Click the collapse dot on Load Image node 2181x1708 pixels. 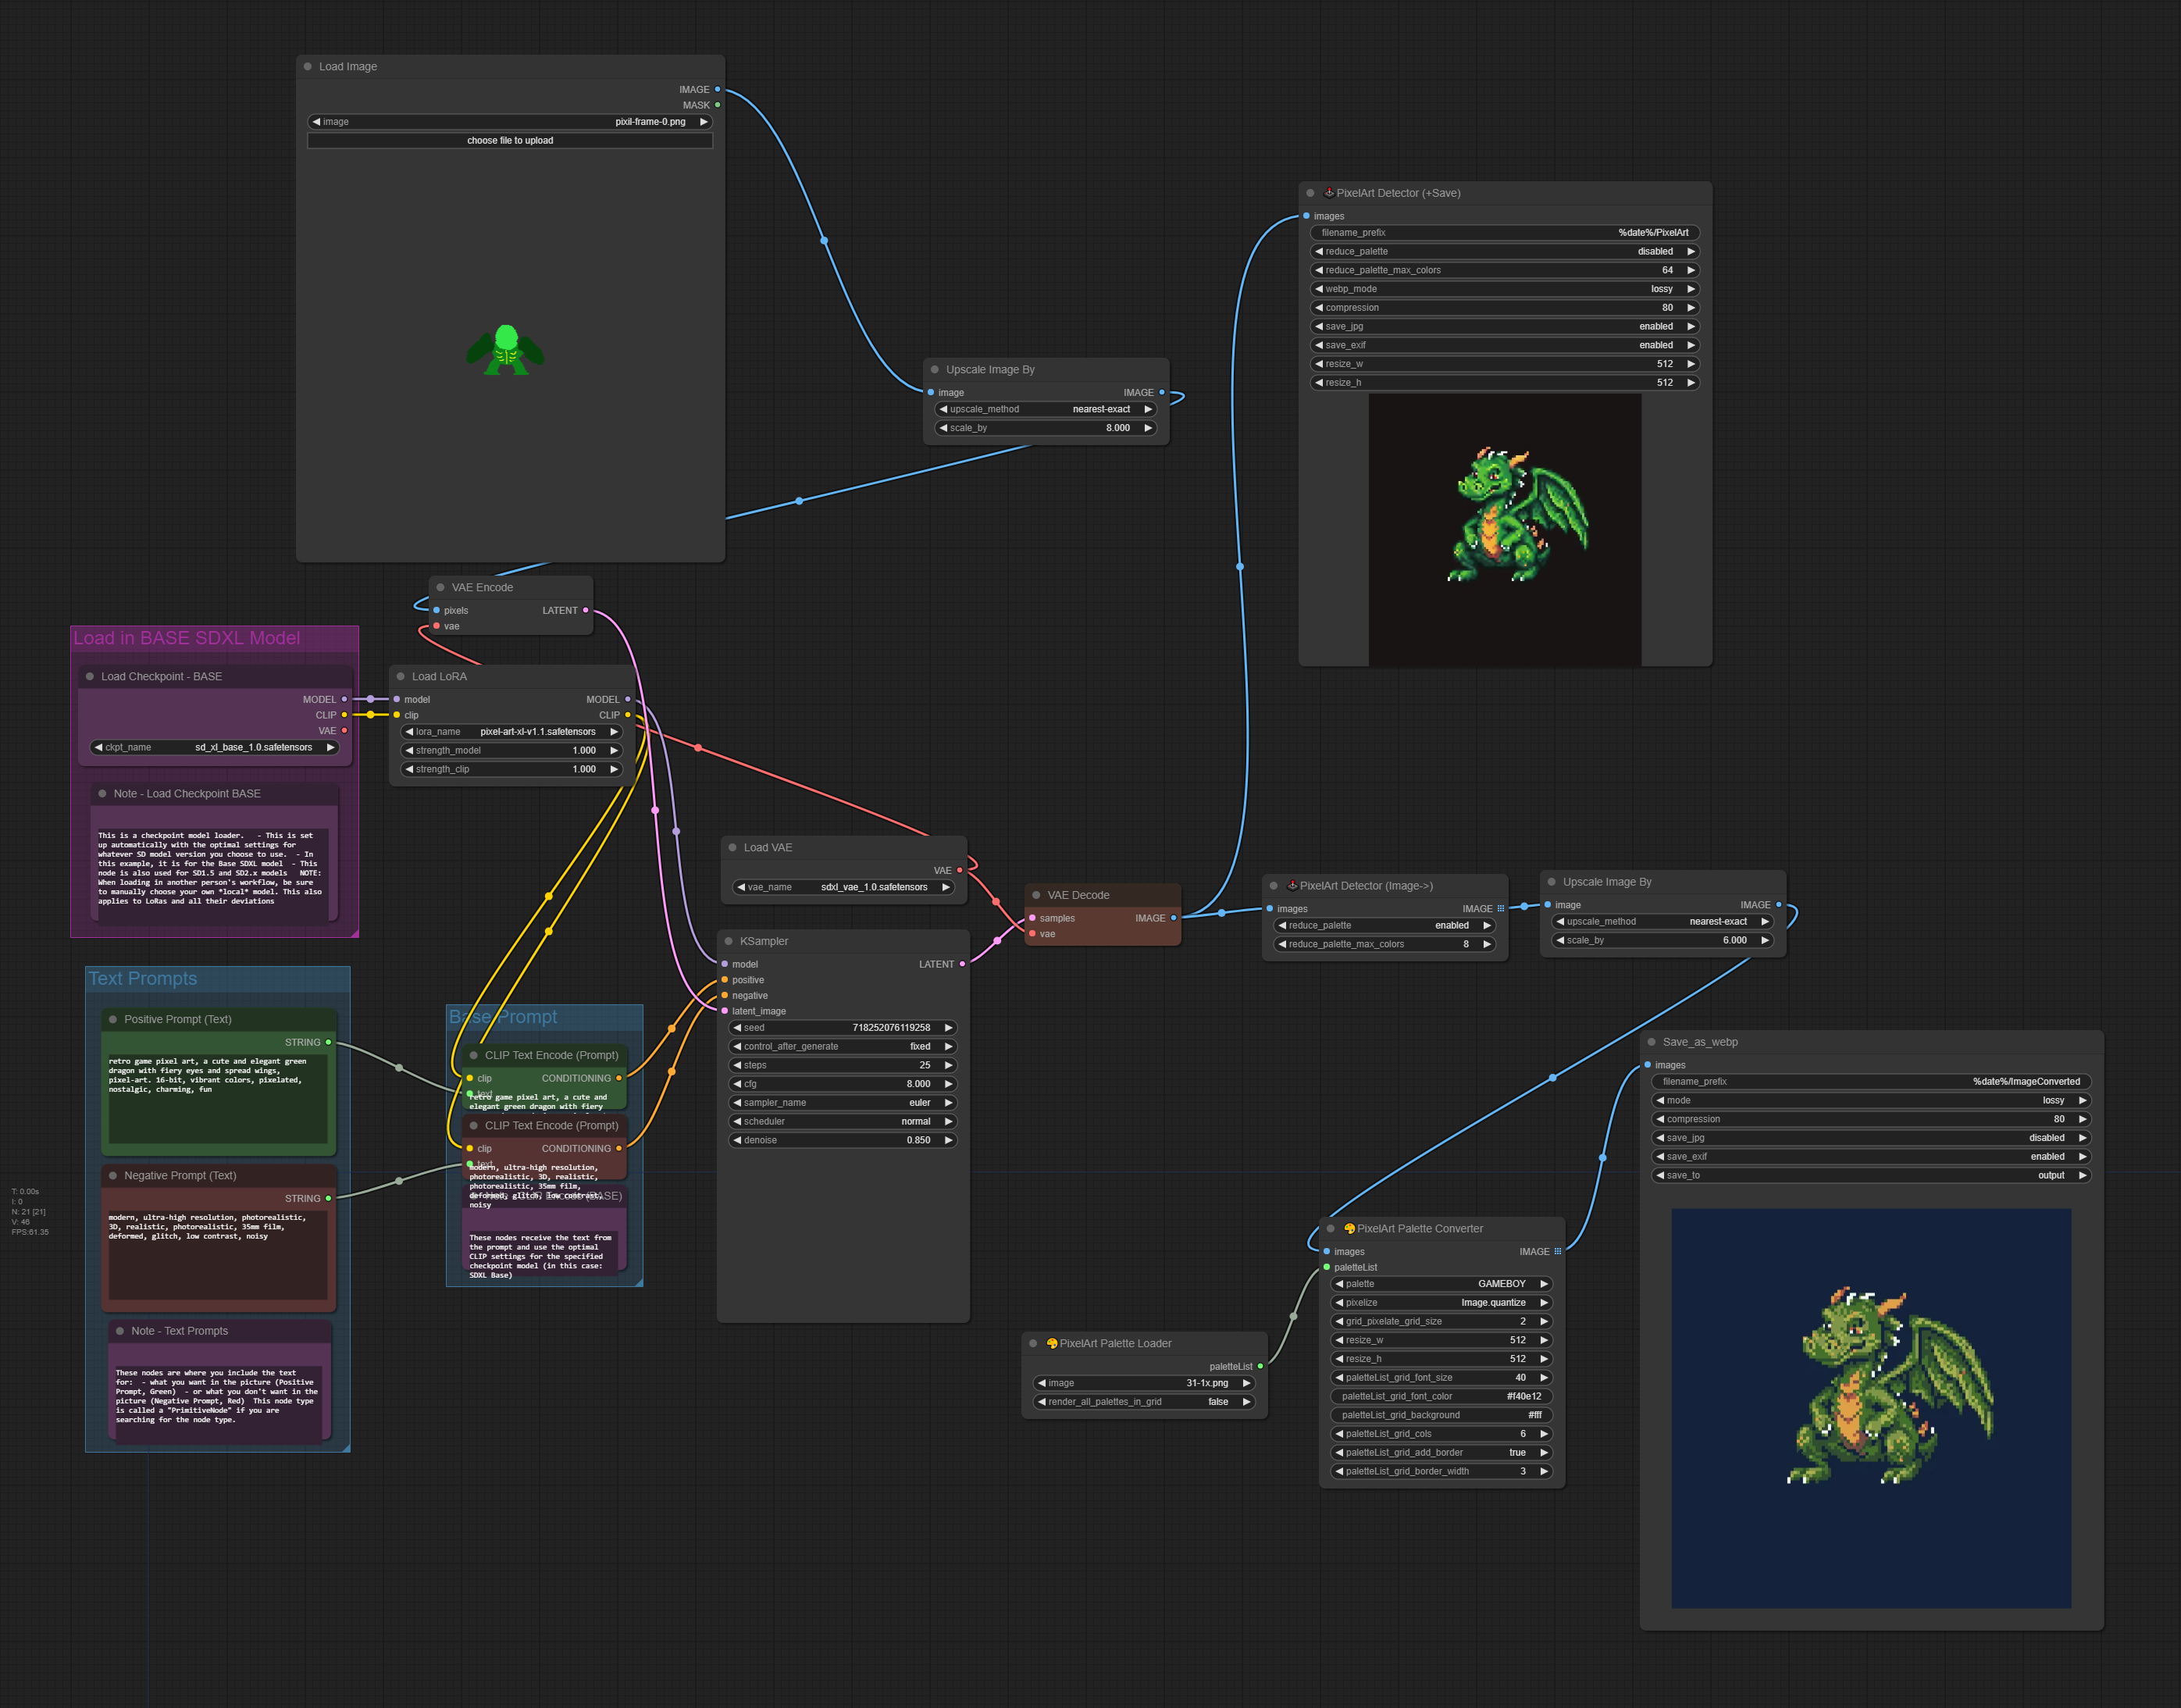[x=307, y=66]
